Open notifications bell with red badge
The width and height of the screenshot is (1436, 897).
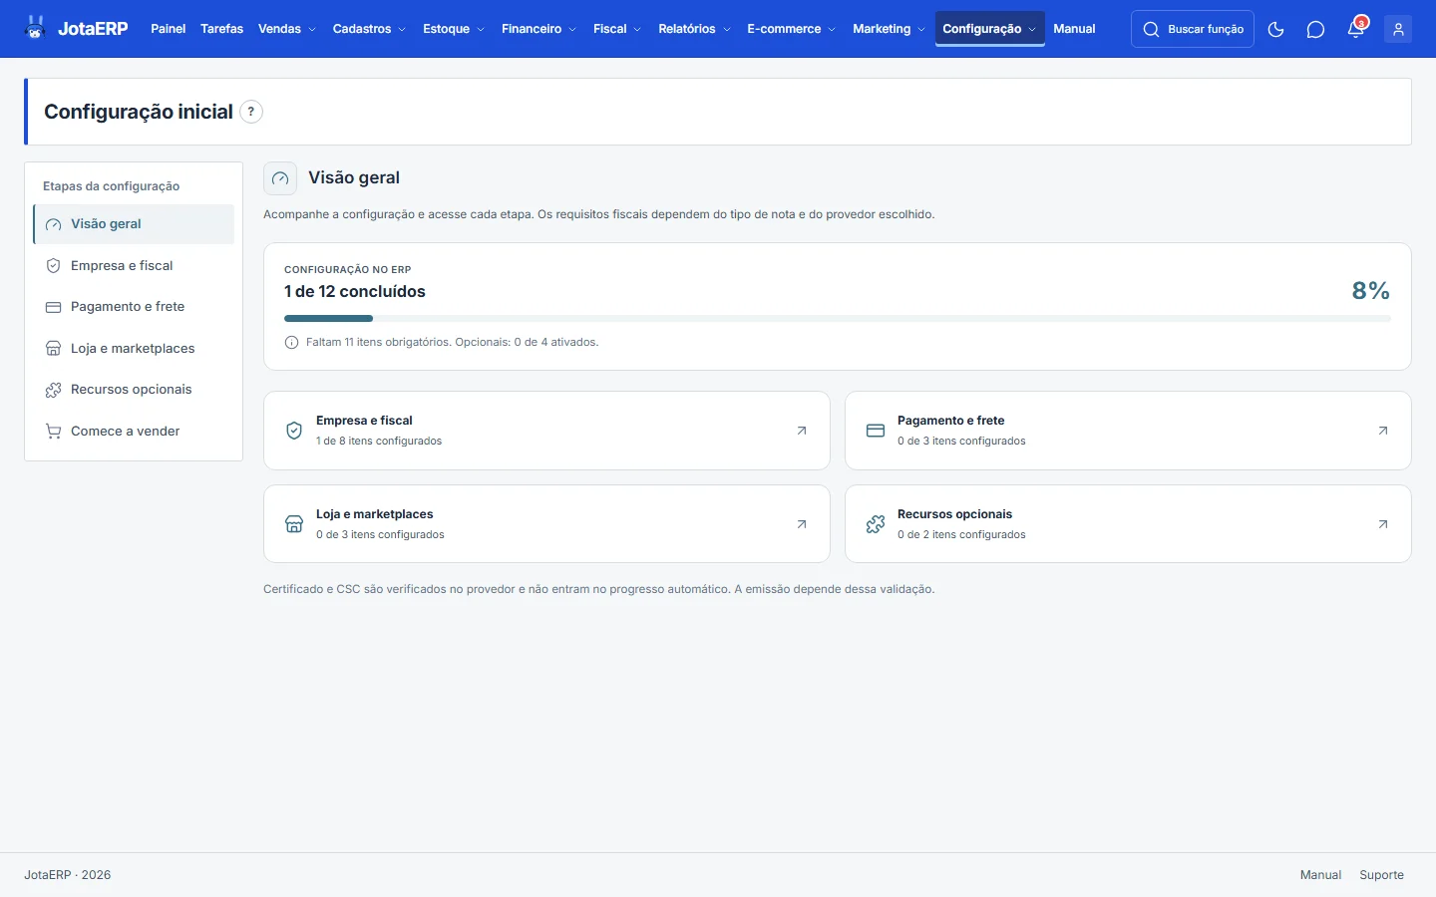tap(1356, 28)
